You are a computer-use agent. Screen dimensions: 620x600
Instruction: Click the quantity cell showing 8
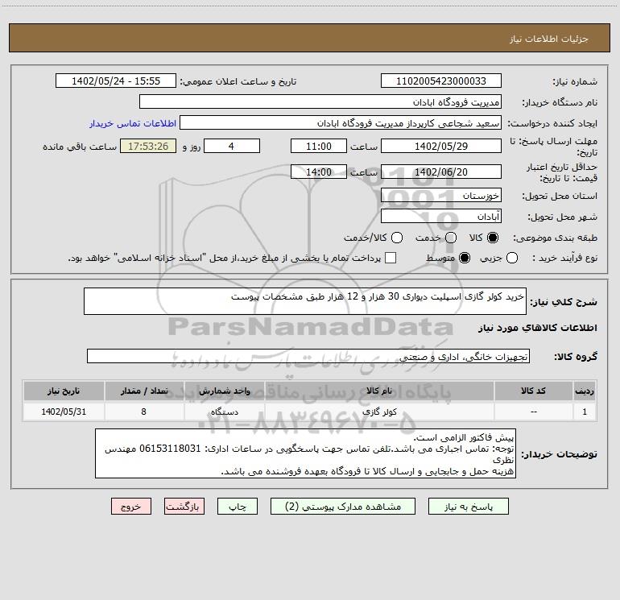tap(144, 412)
